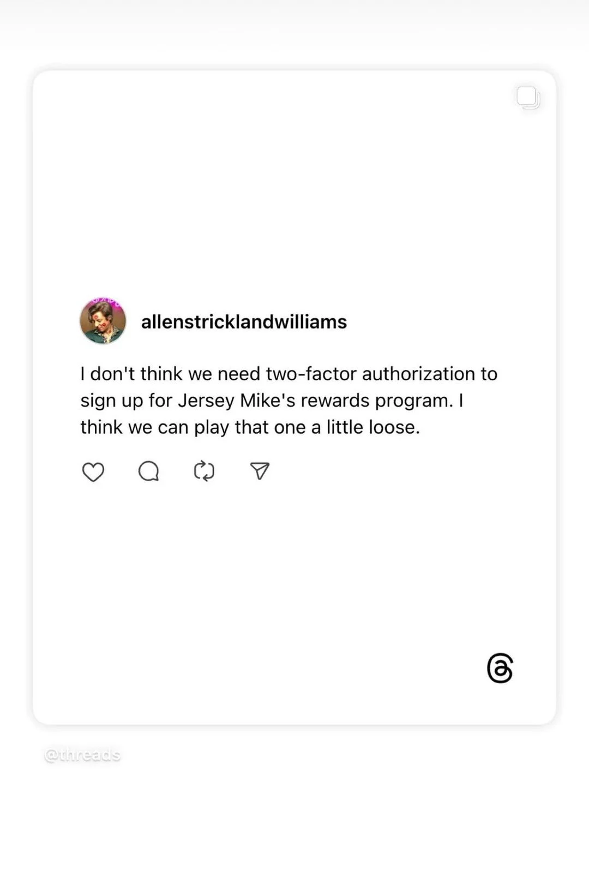Tap the Threads logo on the card
589x878 pixels.
click(500, 668)
